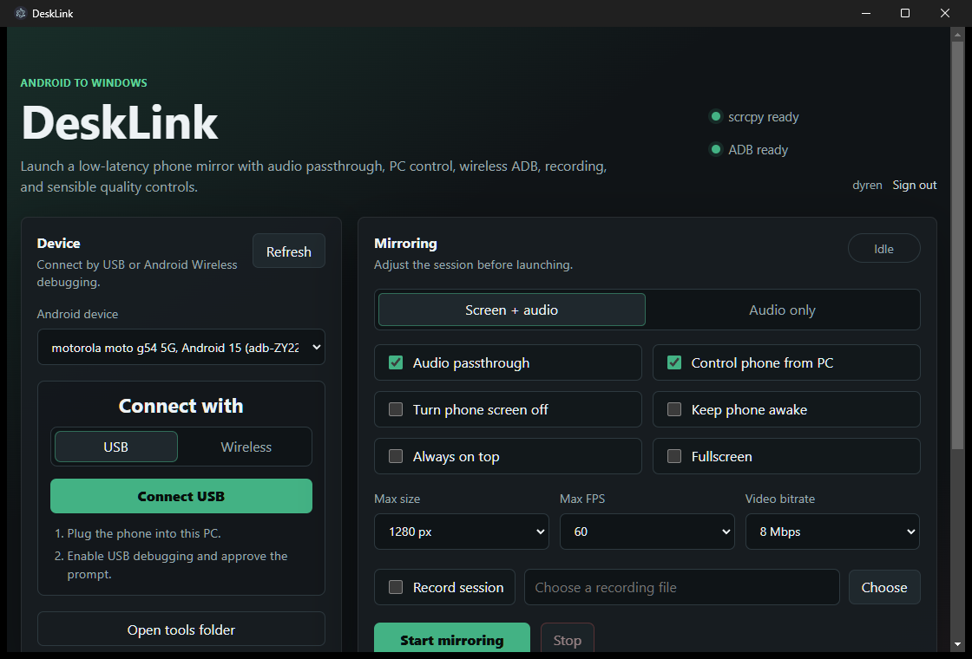Open the Android device dropdown
The height and width of the screenshot is (659, 972).
(181, 348)
